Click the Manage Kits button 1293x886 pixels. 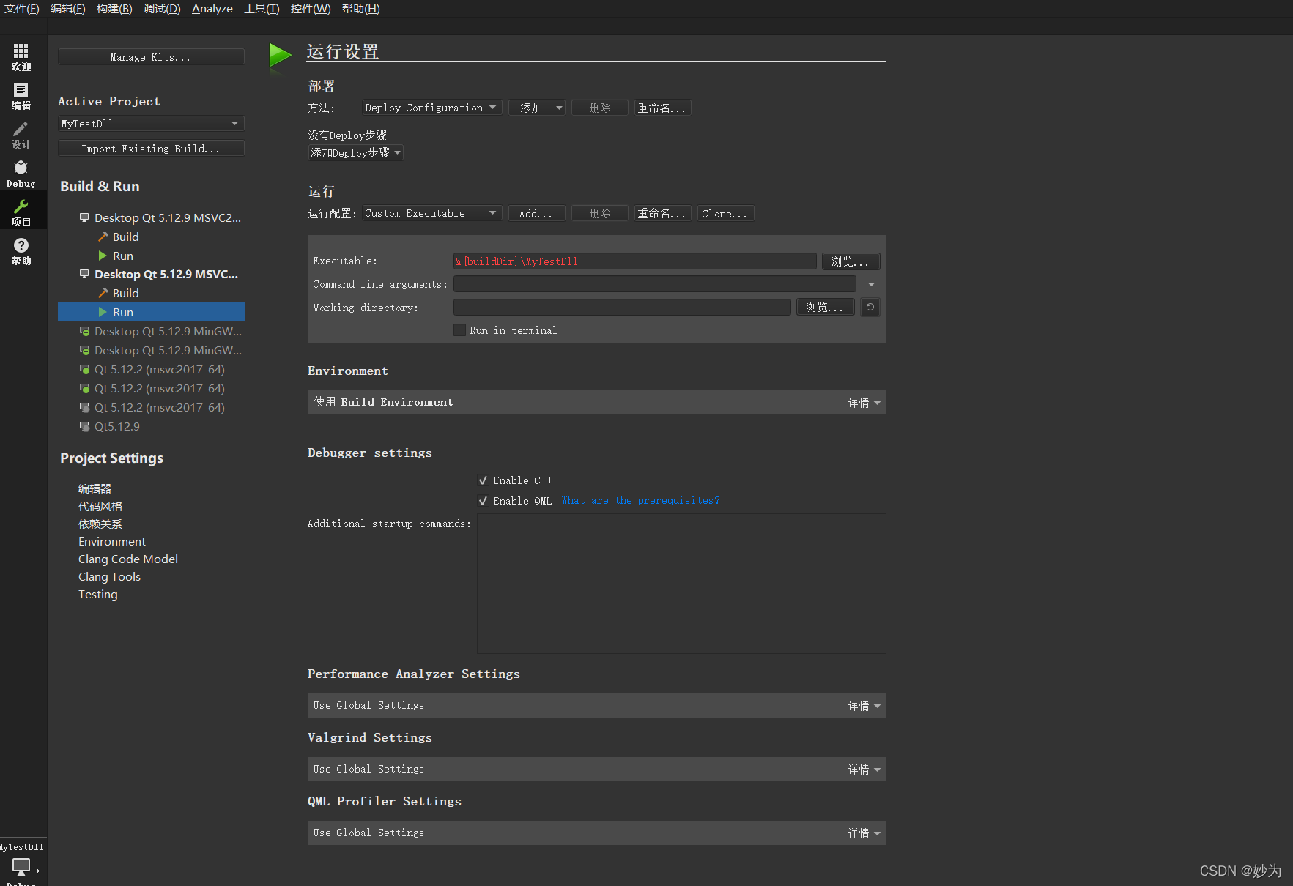(151, 56)
